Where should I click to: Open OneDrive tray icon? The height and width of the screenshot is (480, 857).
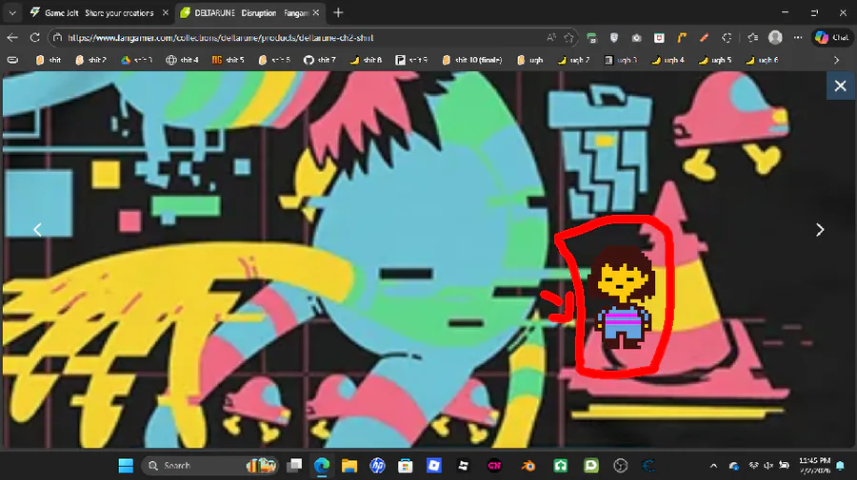(x=734, y=466)
